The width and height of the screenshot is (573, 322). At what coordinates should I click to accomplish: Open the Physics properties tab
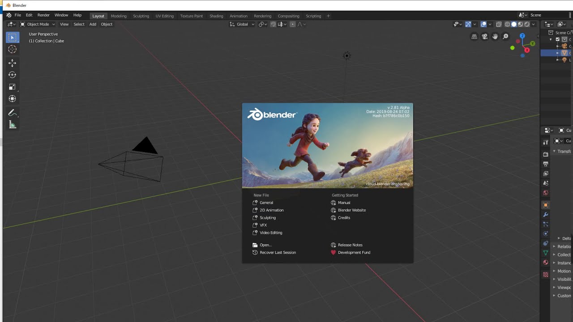(546, 234)
